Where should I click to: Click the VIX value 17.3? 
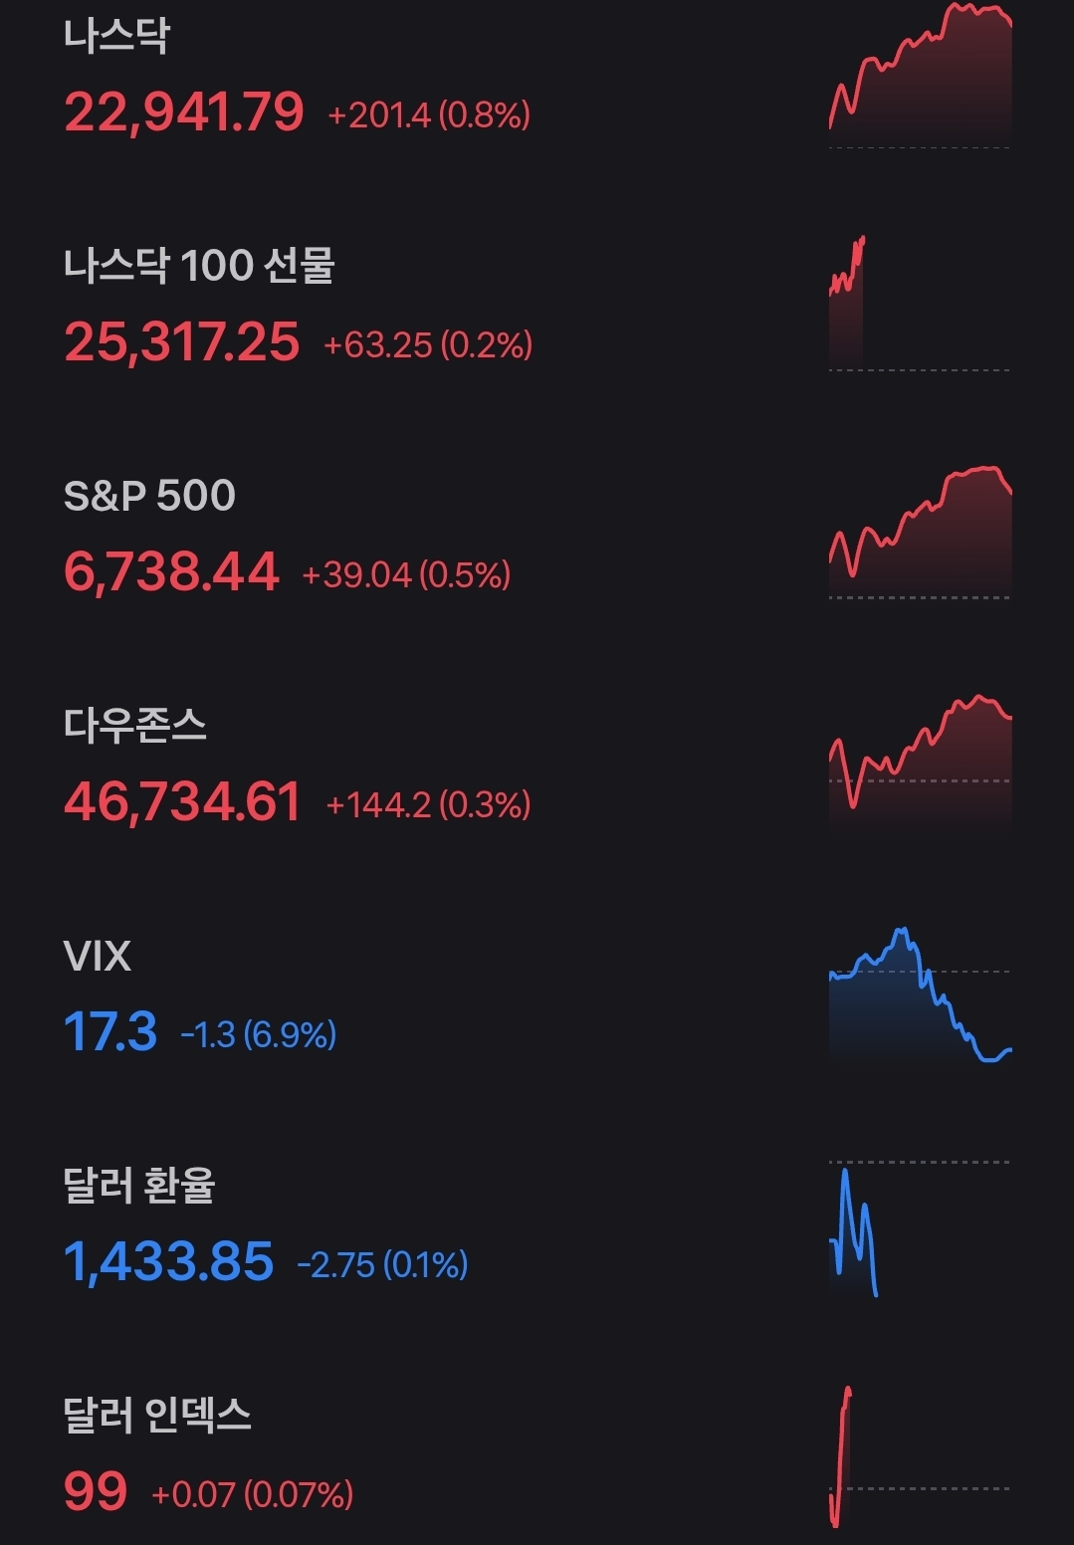pyautogui.click(x=110, y=1031)
